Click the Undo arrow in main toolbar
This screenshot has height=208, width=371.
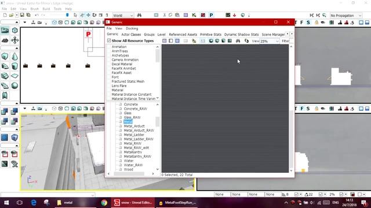37,15
